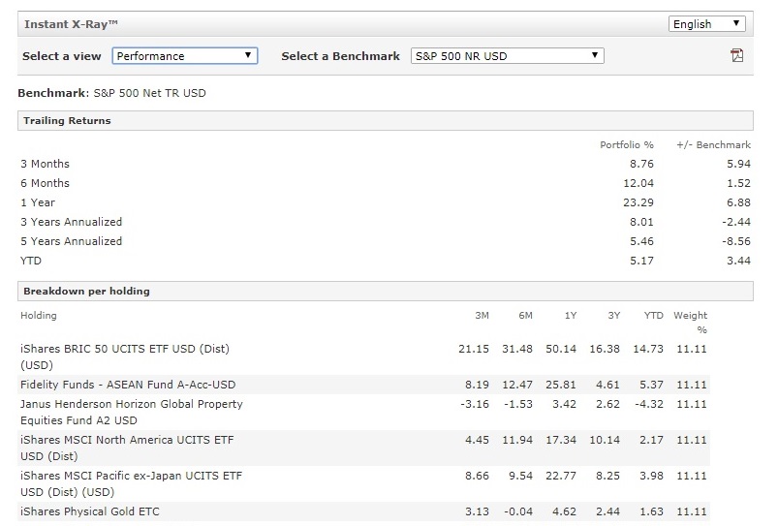
Task: Select iShares MSCI North America UCITS ETF holding
Action: click(127, 448)
